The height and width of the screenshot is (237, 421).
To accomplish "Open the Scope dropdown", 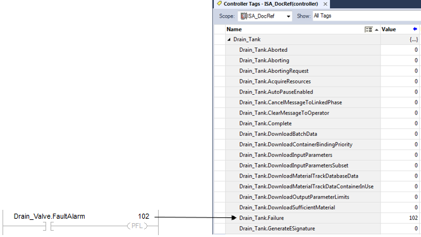I will point(288,16).
